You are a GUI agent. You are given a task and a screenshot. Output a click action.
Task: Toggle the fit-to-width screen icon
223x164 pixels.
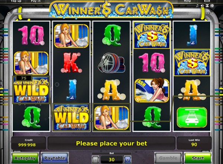(x=207, y=6)
